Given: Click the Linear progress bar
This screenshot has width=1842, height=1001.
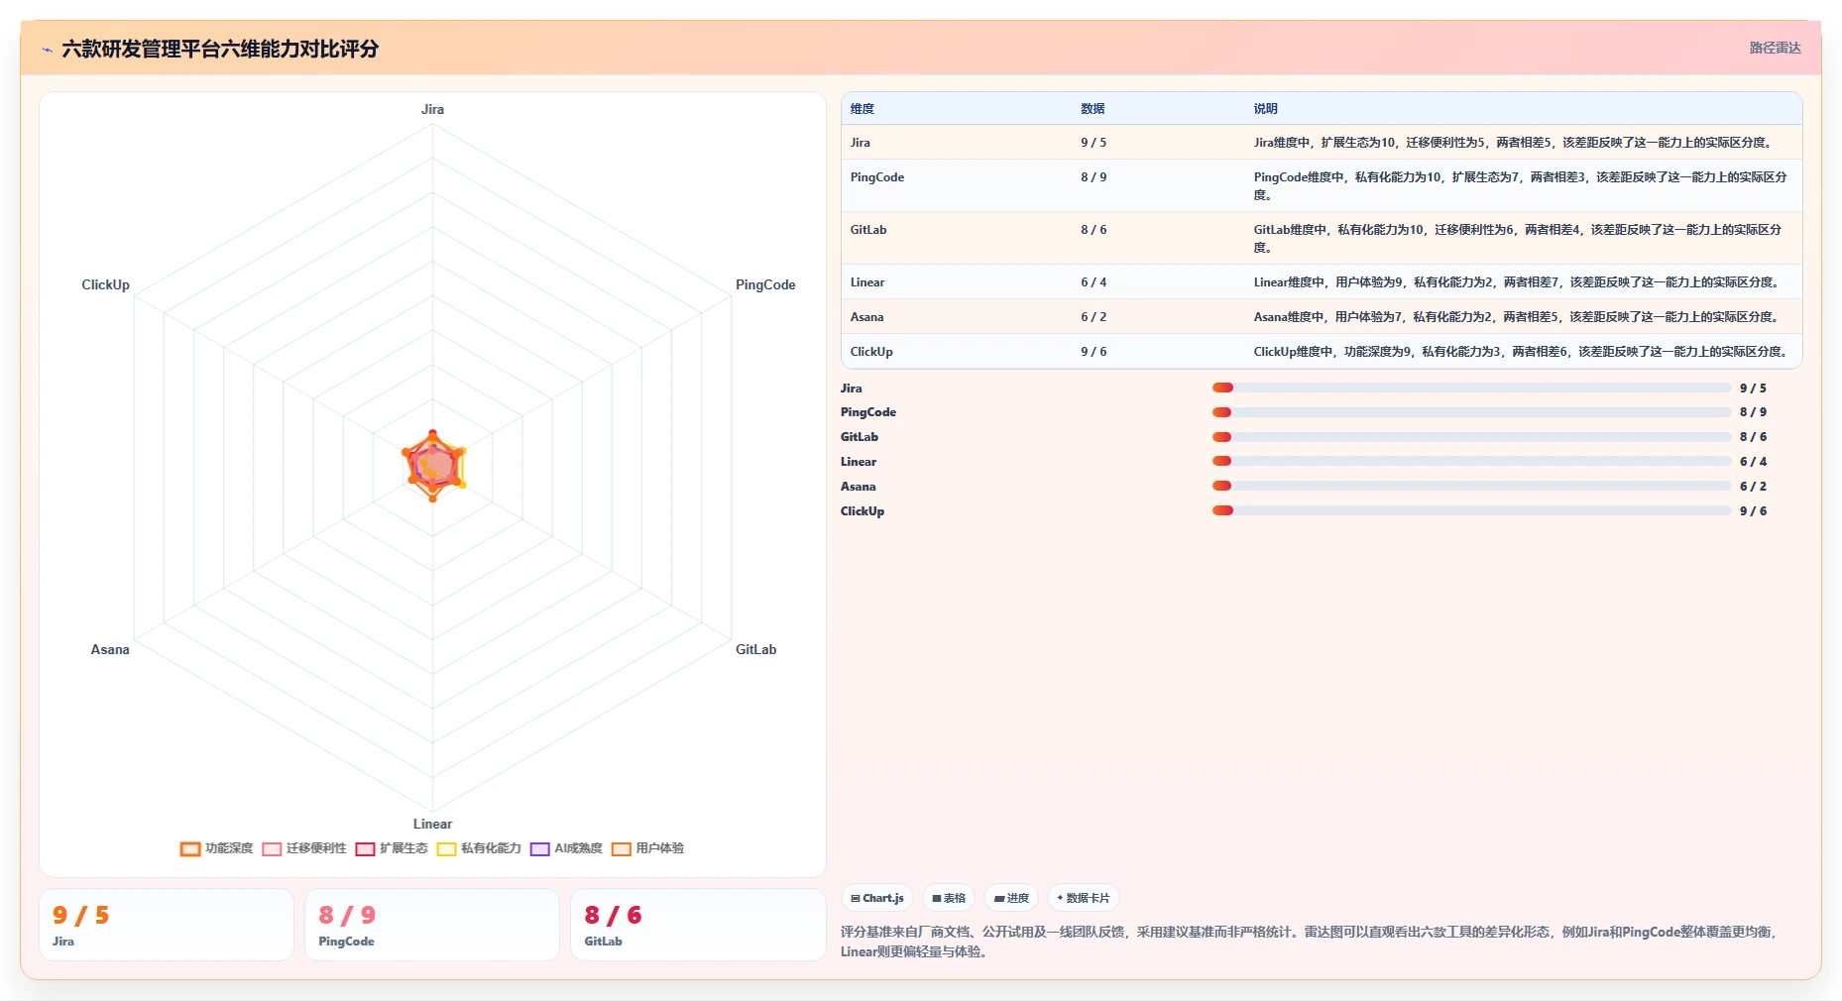Looking at the screenshot, I should point(1471,461).
